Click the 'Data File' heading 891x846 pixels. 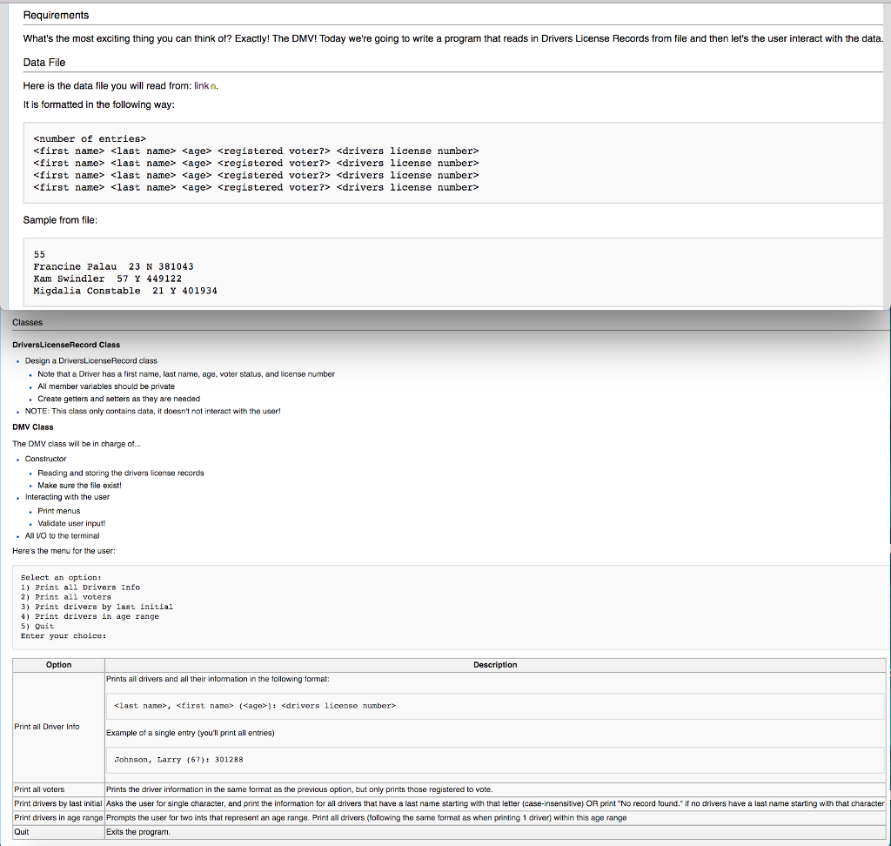pos(44,63)
